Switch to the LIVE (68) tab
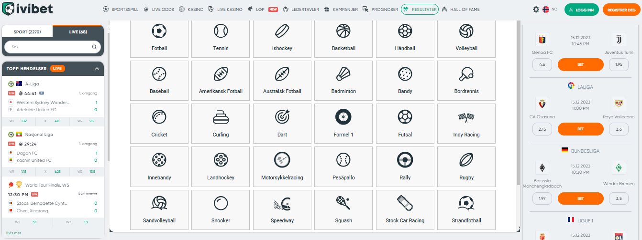 (x=78, y=31)
